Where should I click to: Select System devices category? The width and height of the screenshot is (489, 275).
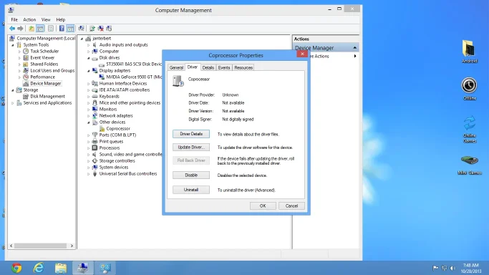[114, 167]
